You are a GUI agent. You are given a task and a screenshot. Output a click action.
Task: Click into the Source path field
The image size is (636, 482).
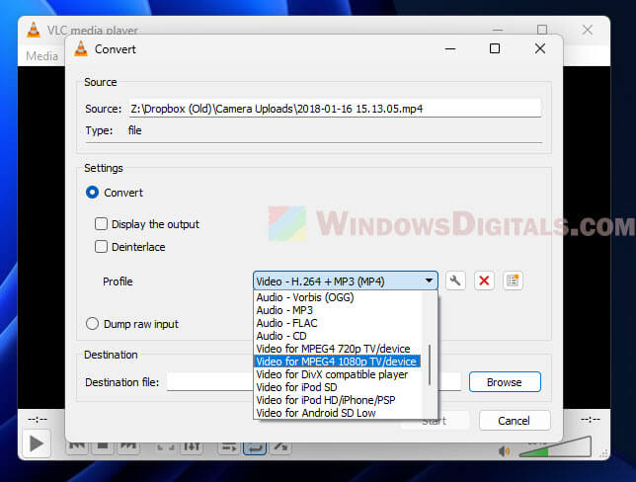(335, 109)
